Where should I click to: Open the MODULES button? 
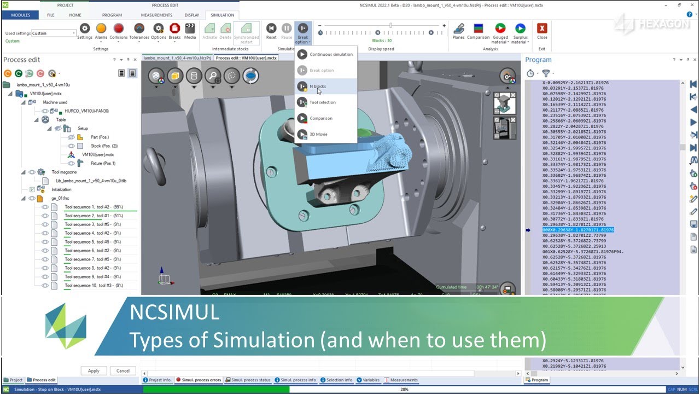click(21, 15)
